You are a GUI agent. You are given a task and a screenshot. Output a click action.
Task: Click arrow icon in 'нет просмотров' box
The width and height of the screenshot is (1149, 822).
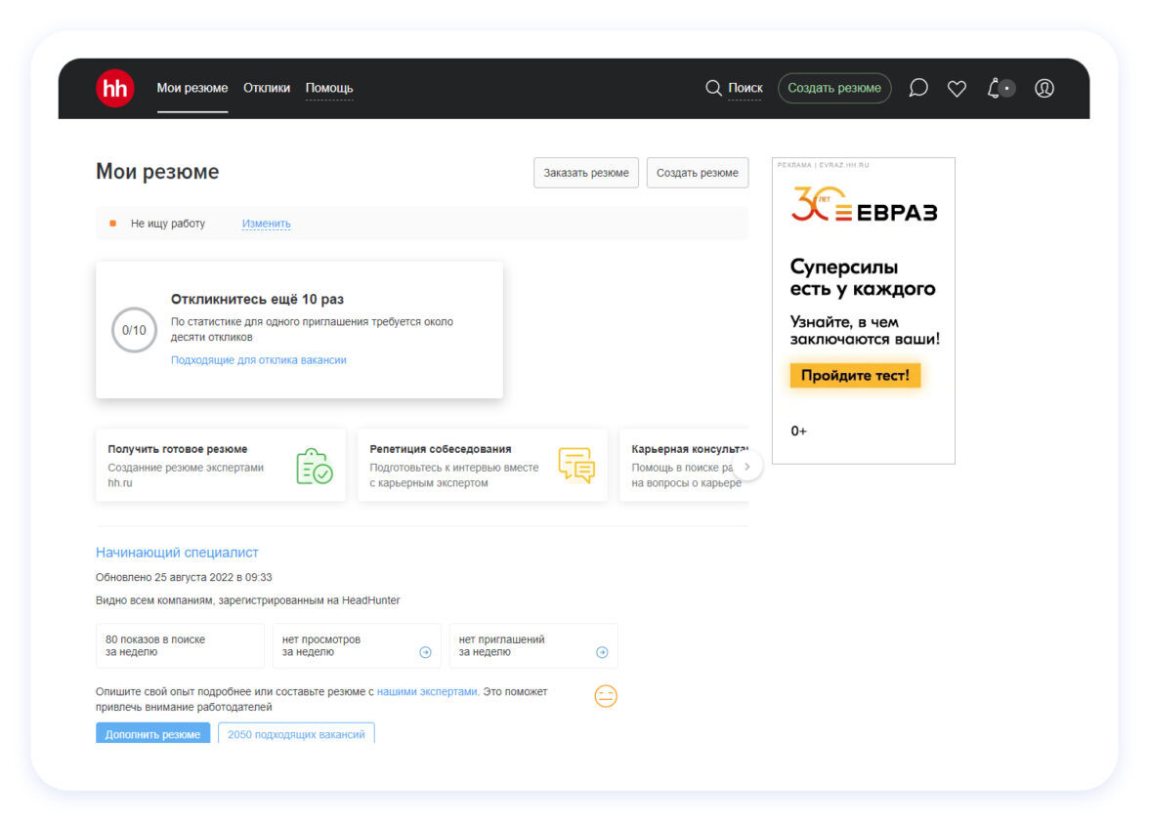pos(425,652)
